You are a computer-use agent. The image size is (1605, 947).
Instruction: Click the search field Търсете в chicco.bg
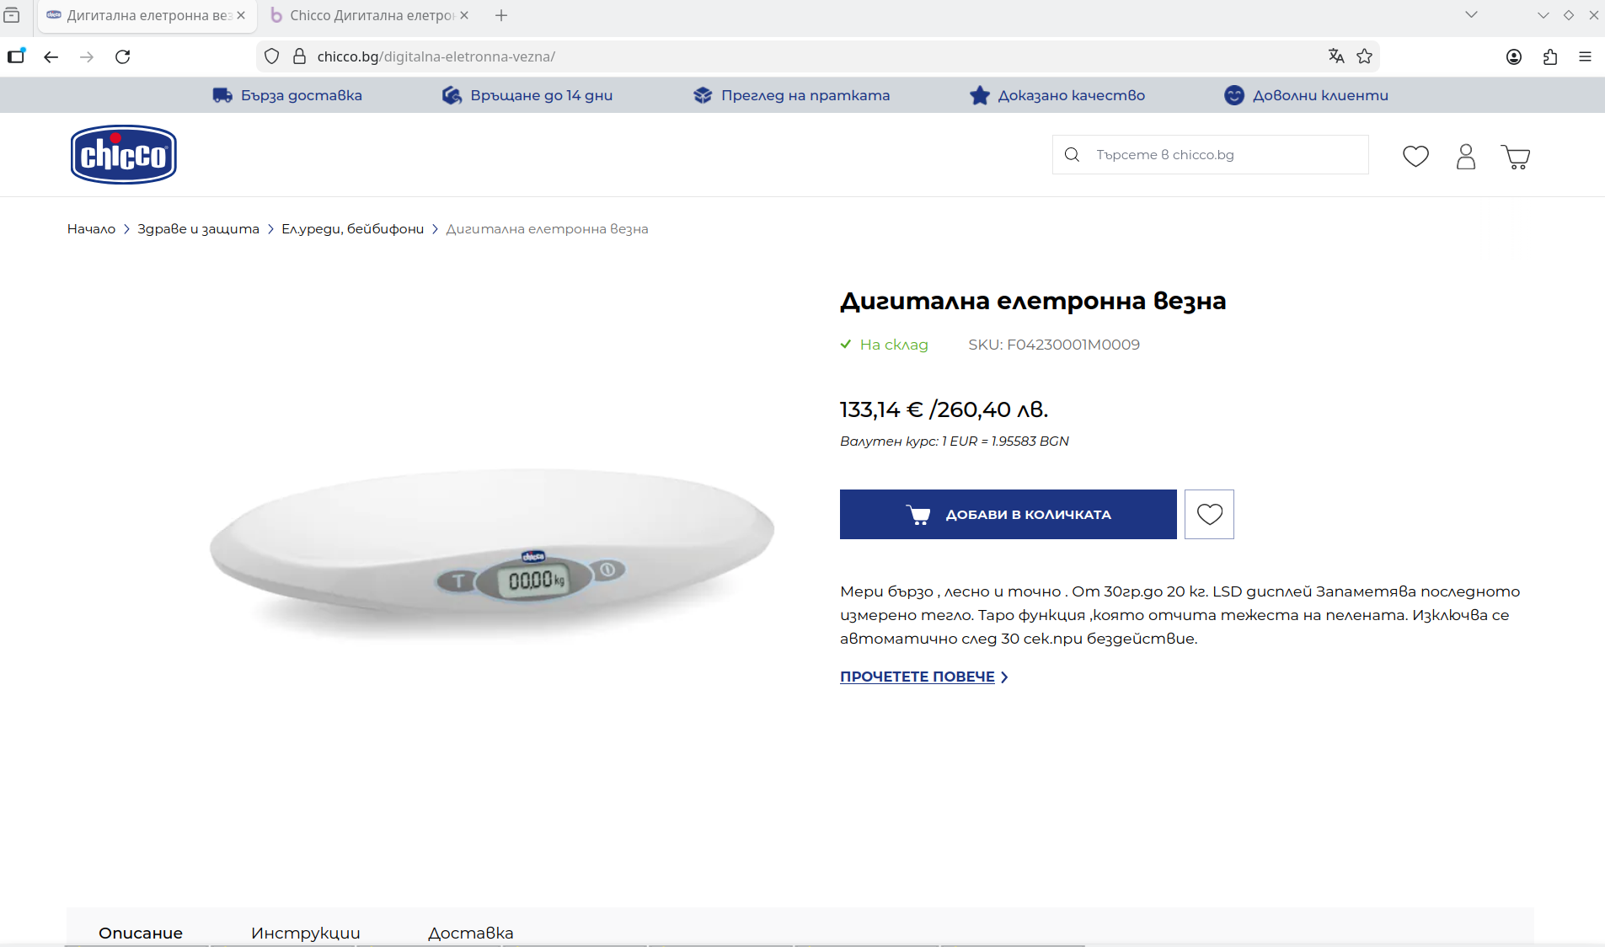pos(1211,155)
